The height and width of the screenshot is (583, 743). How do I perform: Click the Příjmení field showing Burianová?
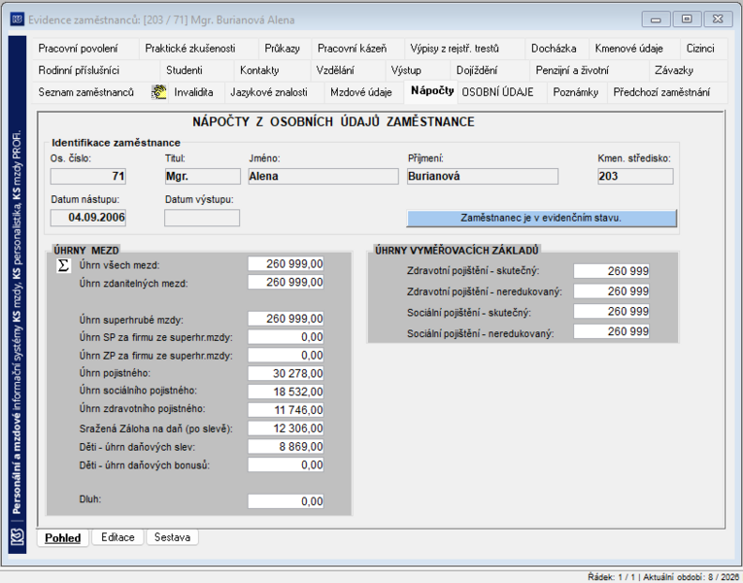click(483, 176)
